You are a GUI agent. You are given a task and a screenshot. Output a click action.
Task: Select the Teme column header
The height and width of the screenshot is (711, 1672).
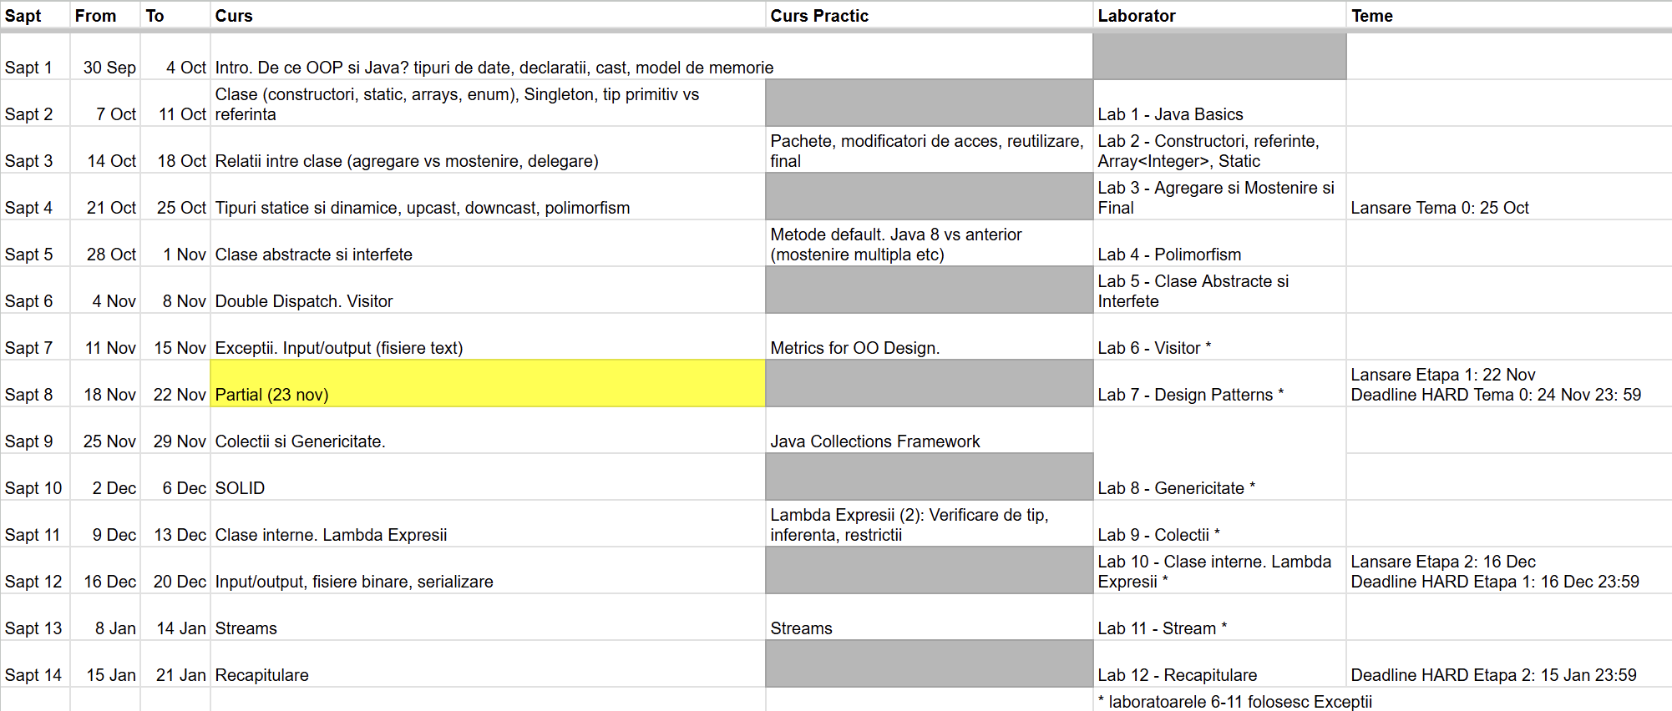1508,16
